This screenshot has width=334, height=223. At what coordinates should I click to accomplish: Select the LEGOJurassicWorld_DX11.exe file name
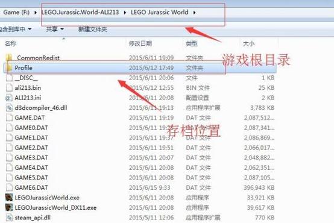[x=55, y=208]
